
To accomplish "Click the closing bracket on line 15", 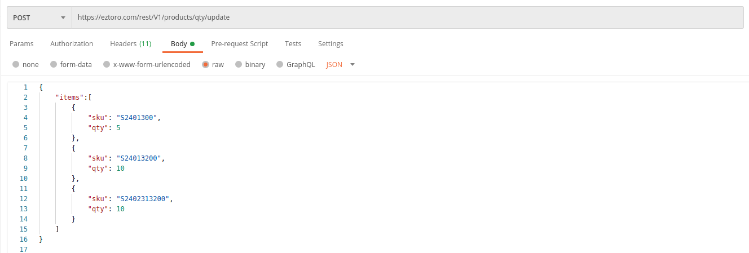I will [x=57, y=229].
